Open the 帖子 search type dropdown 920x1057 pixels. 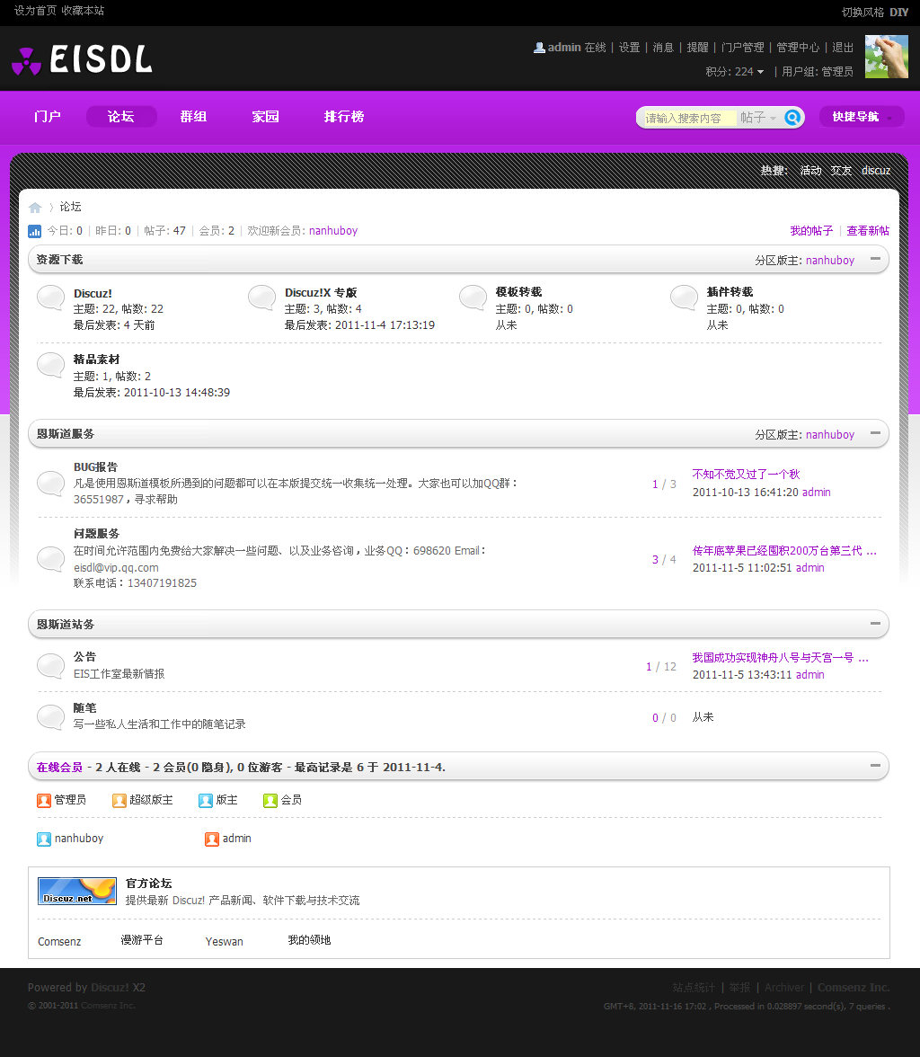(758, 118)
